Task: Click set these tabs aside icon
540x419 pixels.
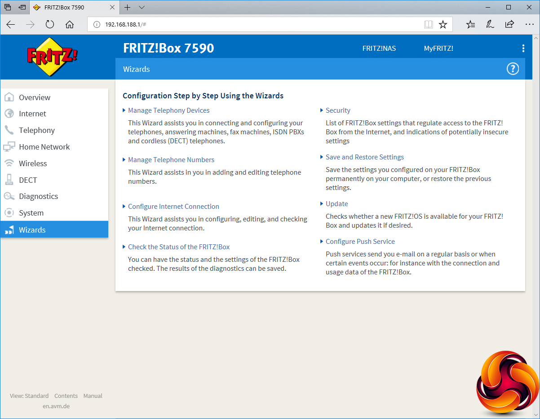Action: pos(22,8)
